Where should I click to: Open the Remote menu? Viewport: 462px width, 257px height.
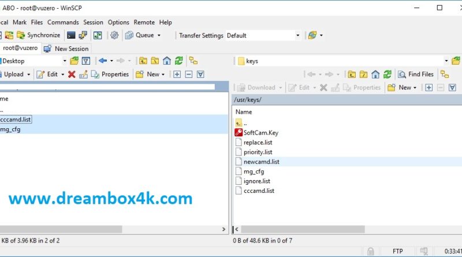(x=144, y=23)
